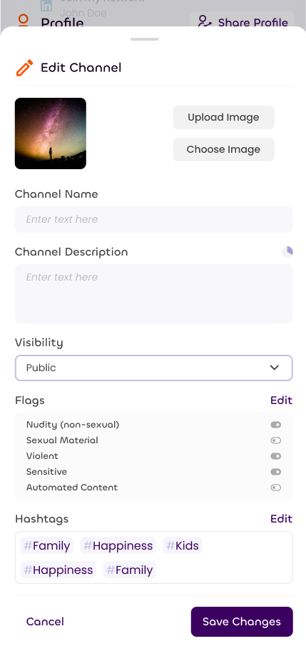306x661 pixels.
Task: Disable the Violent flag switch
Action: point(275,456)
